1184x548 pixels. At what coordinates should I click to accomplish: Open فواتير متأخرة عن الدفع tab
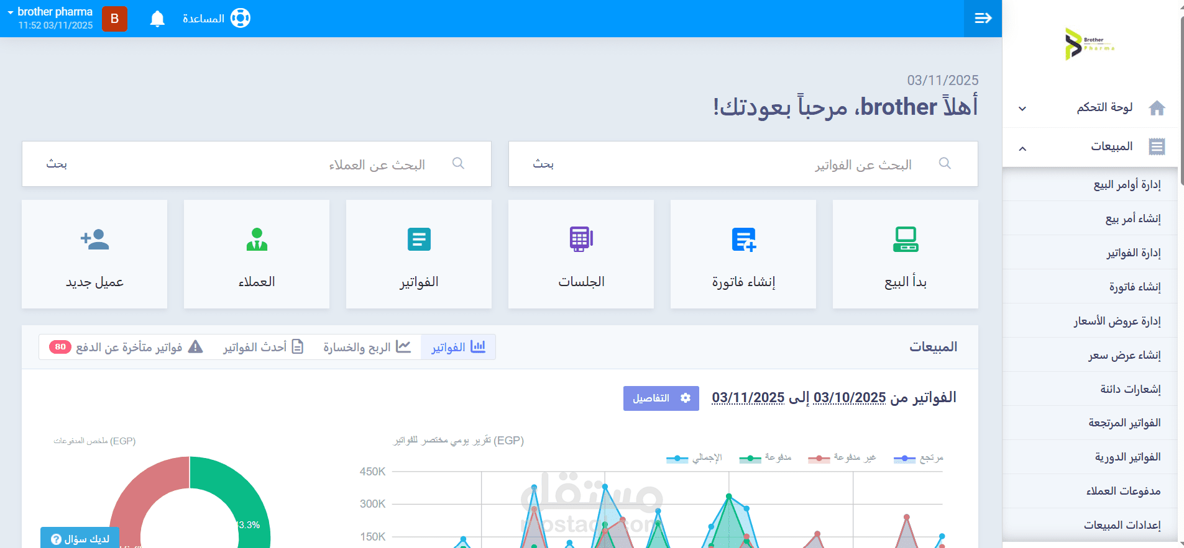click(x=126, y=347)
